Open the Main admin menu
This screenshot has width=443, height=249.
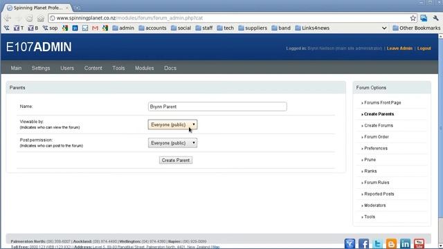(16, 68)
